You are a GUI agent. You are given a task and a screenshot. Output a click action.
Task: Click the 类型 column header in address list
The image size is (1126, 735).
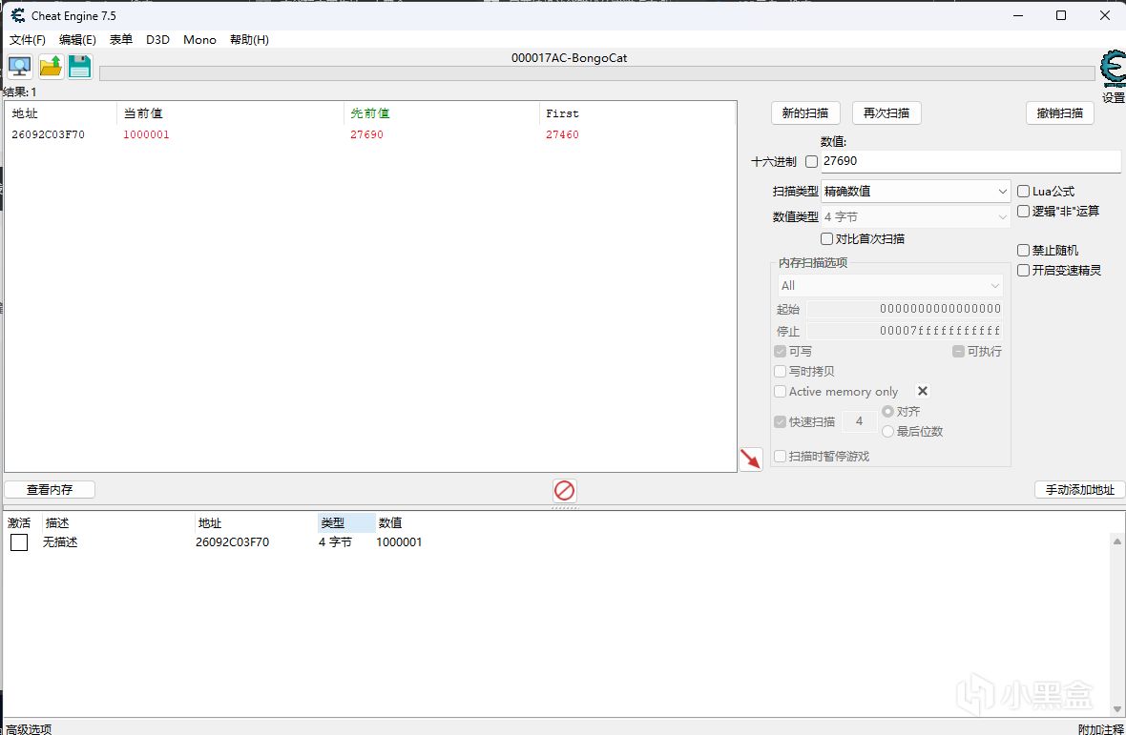pyautogui.click(x=346, y=523)
